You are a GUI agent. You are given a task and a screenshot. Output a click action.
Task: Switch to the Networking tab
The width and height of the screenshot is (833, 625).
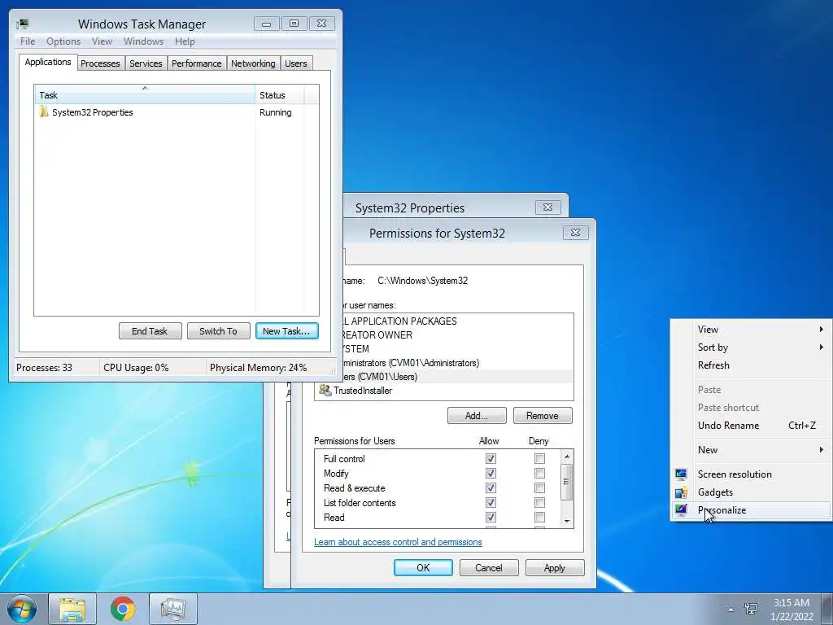click(254, 63)
